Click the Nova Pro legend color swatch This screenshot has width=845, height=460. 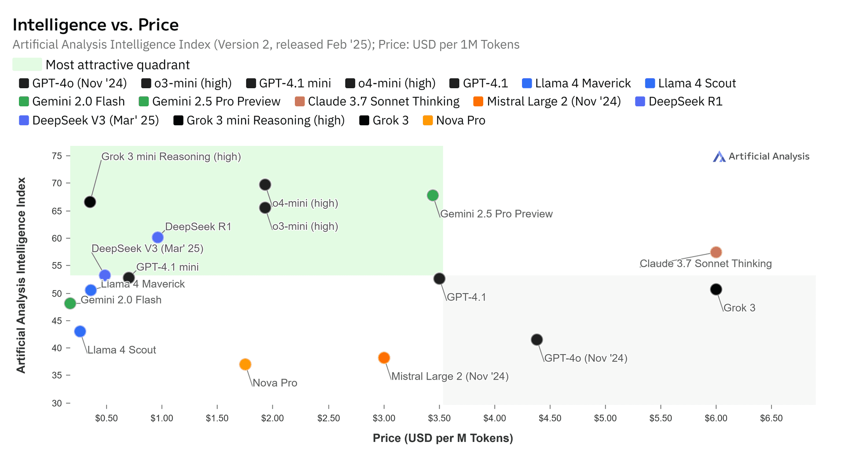coord(428,120)
